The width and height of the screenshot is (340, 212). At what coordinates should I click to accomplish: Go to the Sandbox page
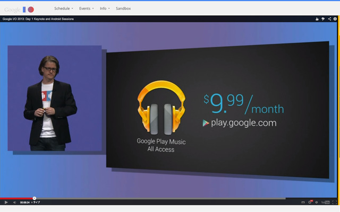coord(123,8)
